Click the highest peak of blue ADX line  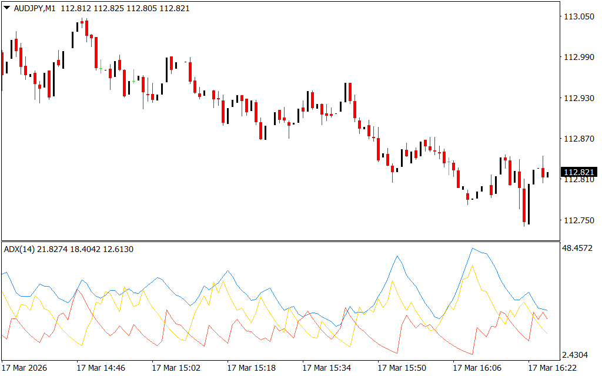click(x=473, y=249)
